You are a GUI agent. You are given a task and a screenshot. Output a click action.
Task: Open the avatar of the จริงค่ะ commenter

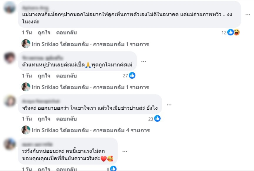(10, 101)
